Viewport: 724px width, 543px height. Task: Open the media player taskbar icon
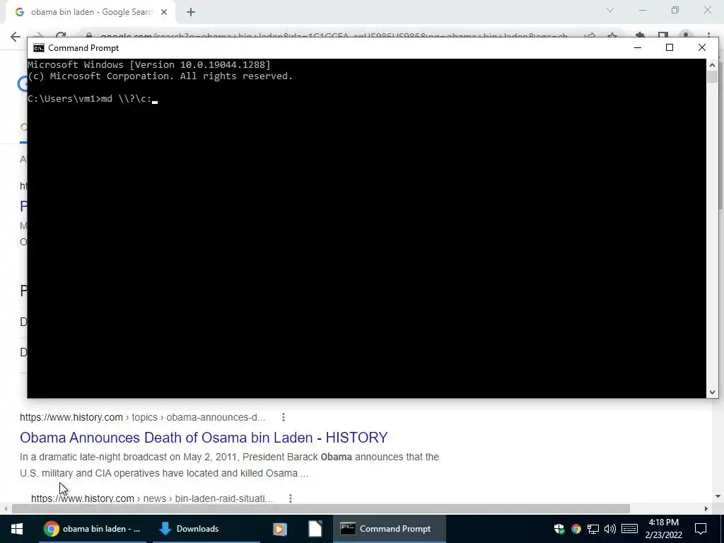tap(280, 529)
